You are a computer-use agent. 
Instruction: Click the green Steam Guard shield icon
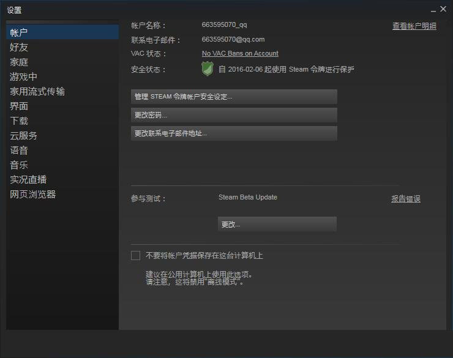click(208, 69)
